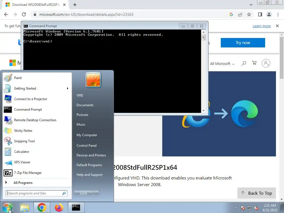Click the Microsoft site search icon

pos(244,64)
